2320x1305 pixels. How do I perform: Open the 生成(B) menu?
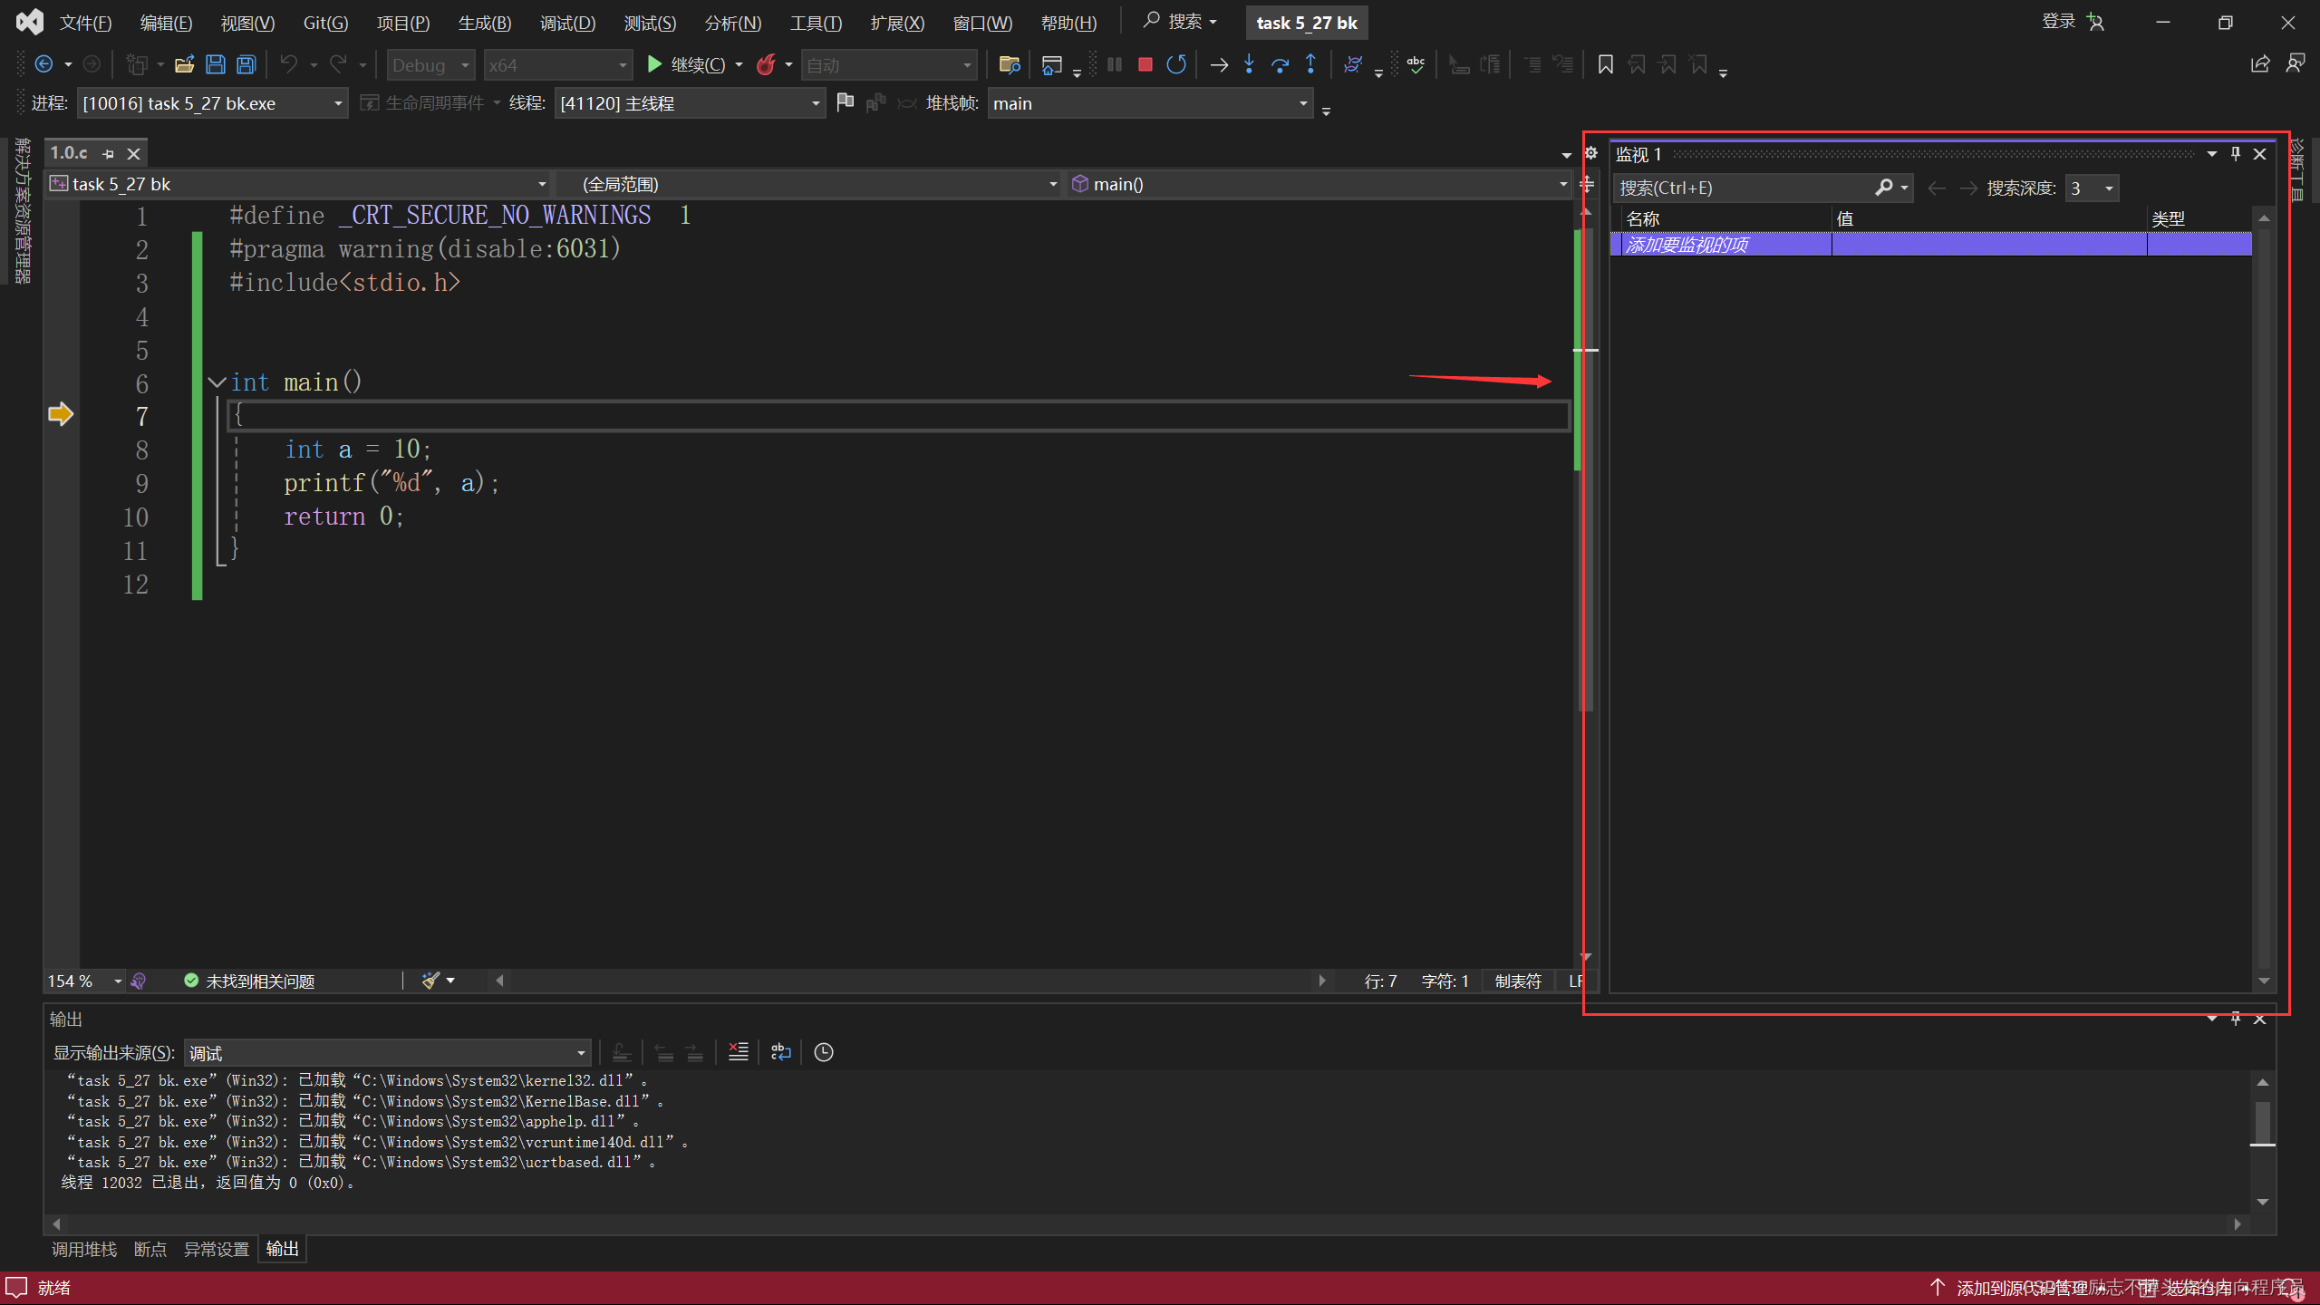485,23
